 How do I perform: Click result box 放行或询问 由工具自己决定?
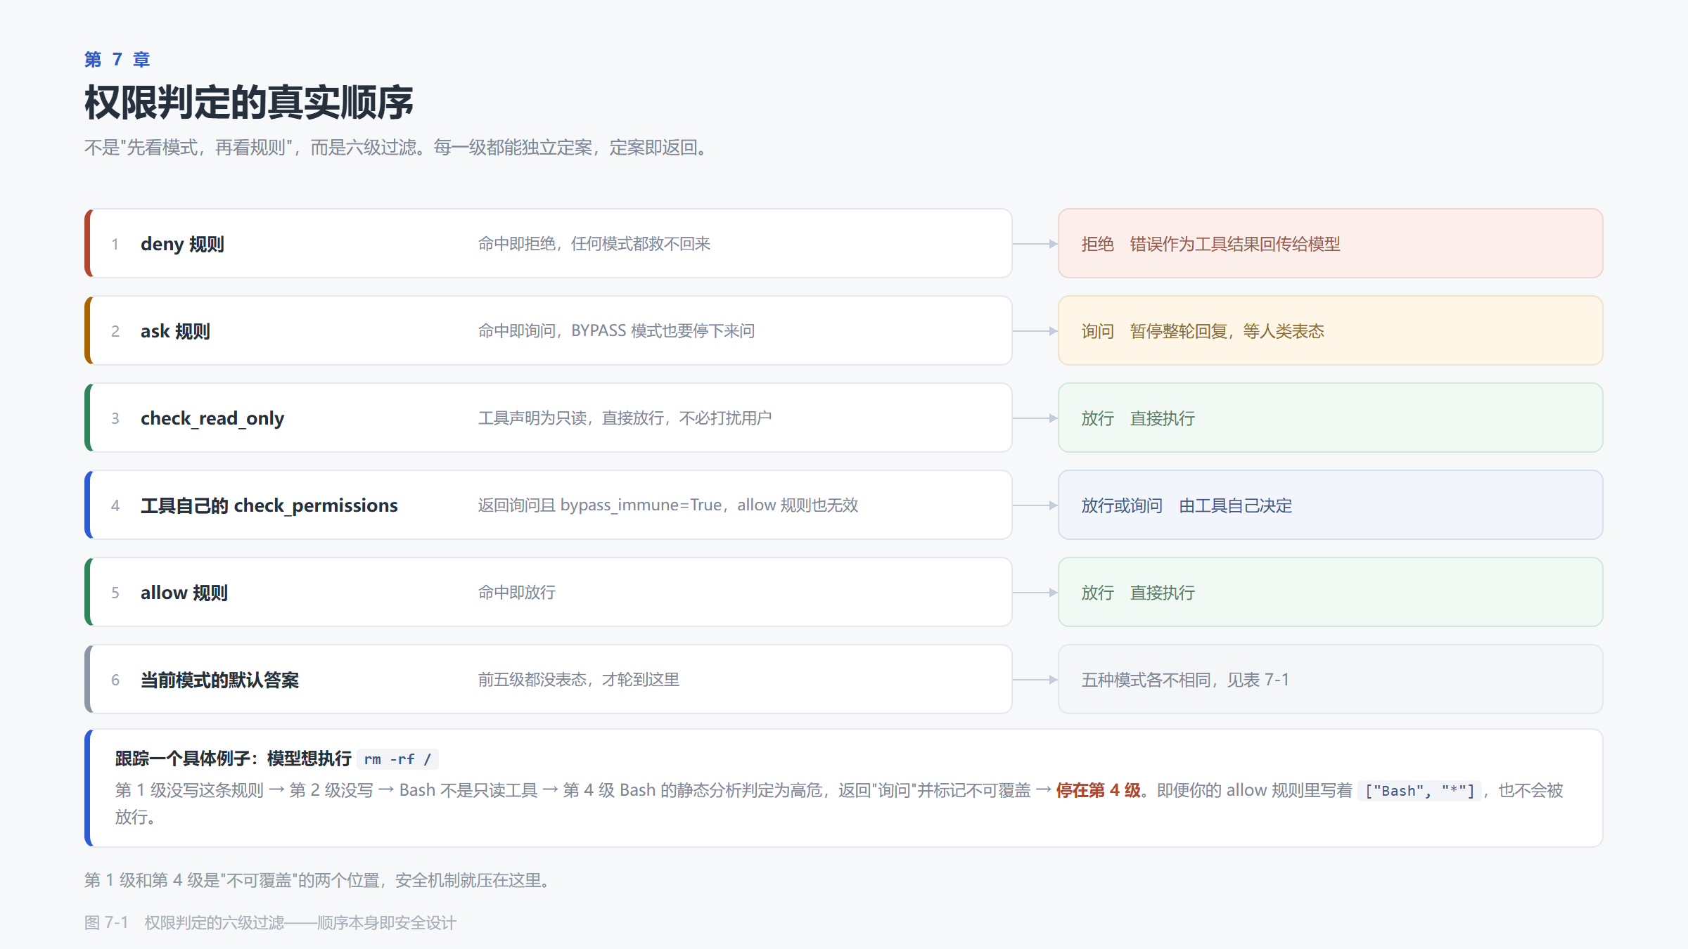tap(1330, 505)
